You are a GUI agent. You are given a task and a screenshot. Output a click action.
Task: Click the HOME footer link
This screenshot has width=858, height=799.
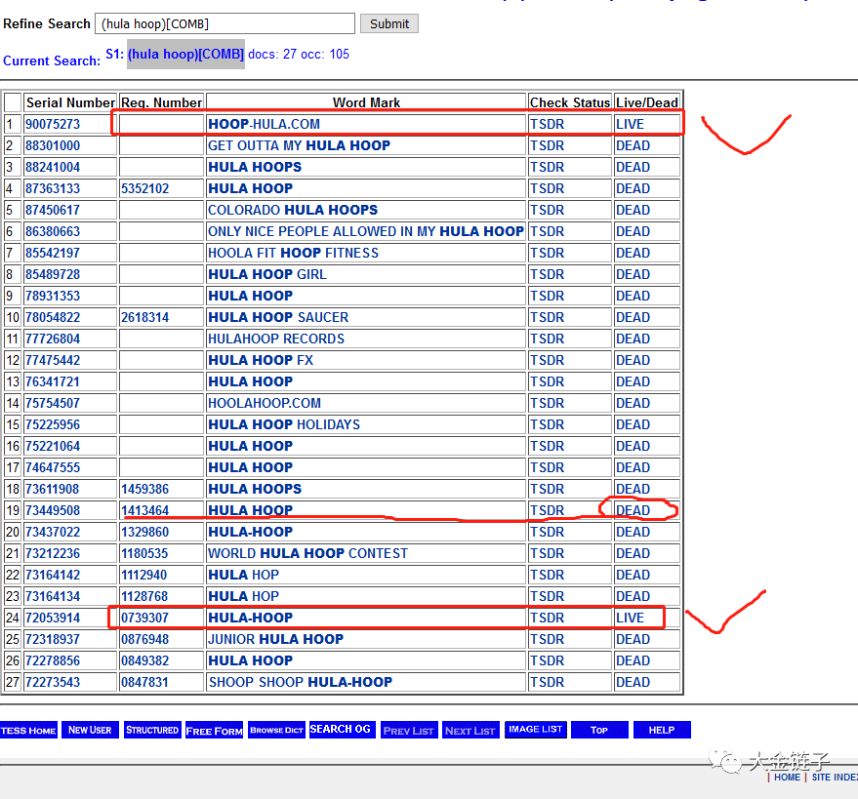(x=787, y=778)
